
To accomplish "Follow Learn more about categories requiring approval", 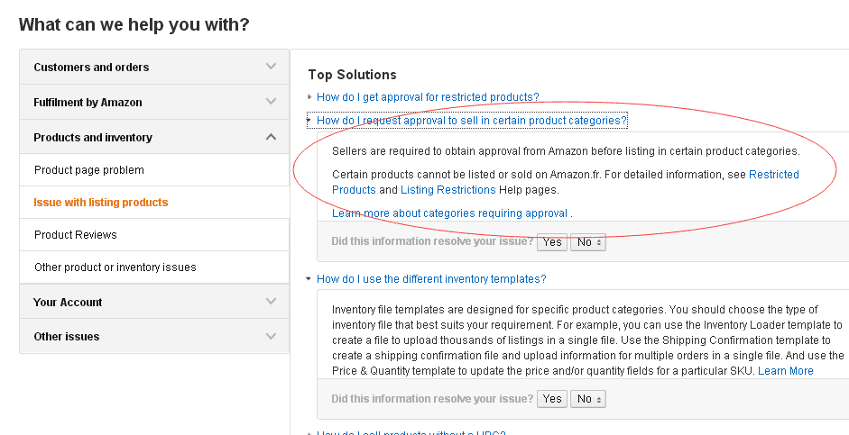I will coord(449,213).
